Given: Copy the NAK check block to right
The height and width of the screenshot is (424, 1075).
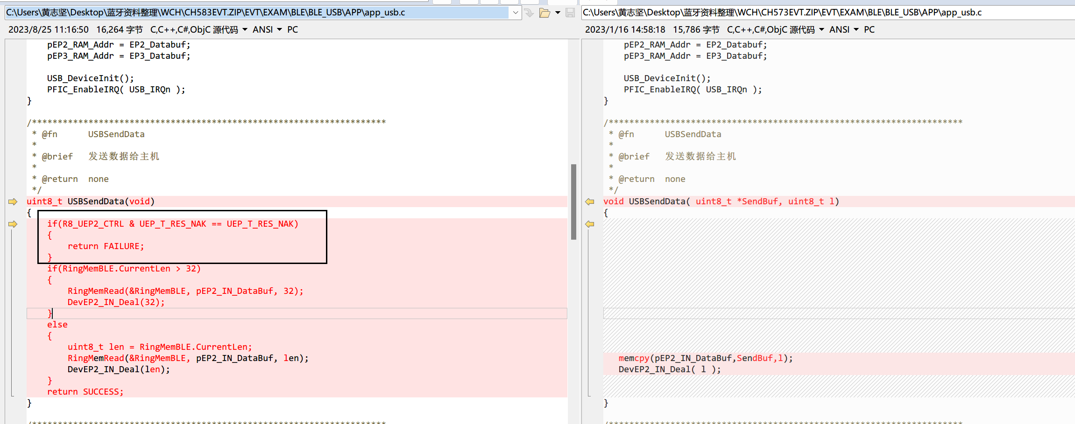Looking at the screenshot, I should tap(13, 224).
